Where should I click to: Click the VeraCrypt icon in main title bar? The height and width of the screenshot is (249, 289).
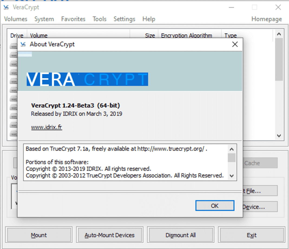[x=6, y=7]
